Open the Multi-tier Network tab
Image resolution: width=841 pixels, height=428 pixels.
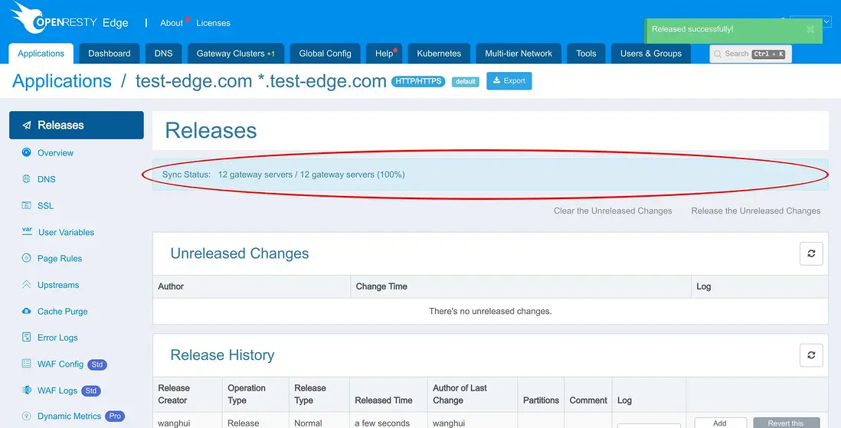pos(519,54)
